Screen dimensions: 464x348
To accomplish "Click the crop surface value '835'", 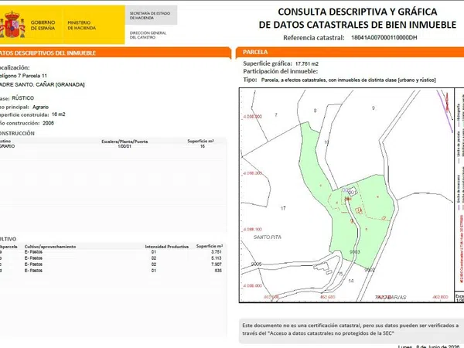I will click(218, 271).
